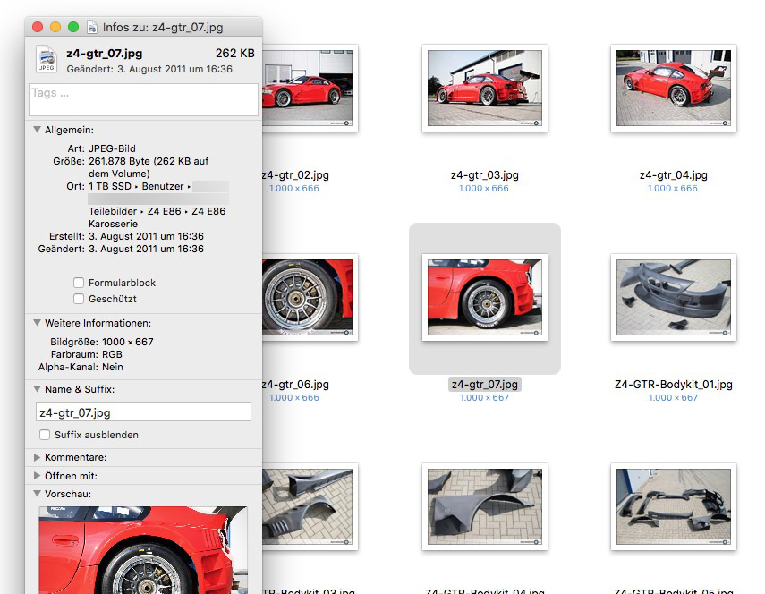Click the z4-gtr_07.jpg file name in Finder
This screenshot has width=765, height=594.
coord(484,385)
